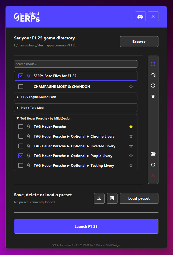Image resolution: width=173 pixels, height=255 pixels.
Task: Star the Purple Livery mod
Action: [131, 156]
